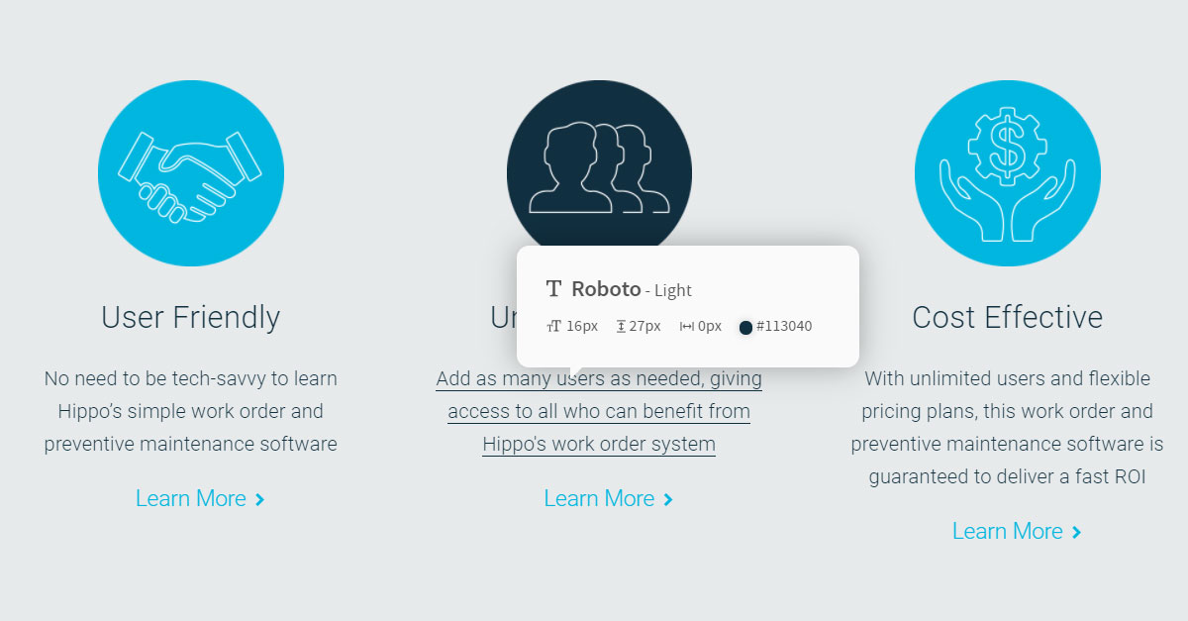Viewport: 1188px width, 621px height.
Task: Click the No need to be tech-savvy paragraph
Action: click(x=191, y=411)
